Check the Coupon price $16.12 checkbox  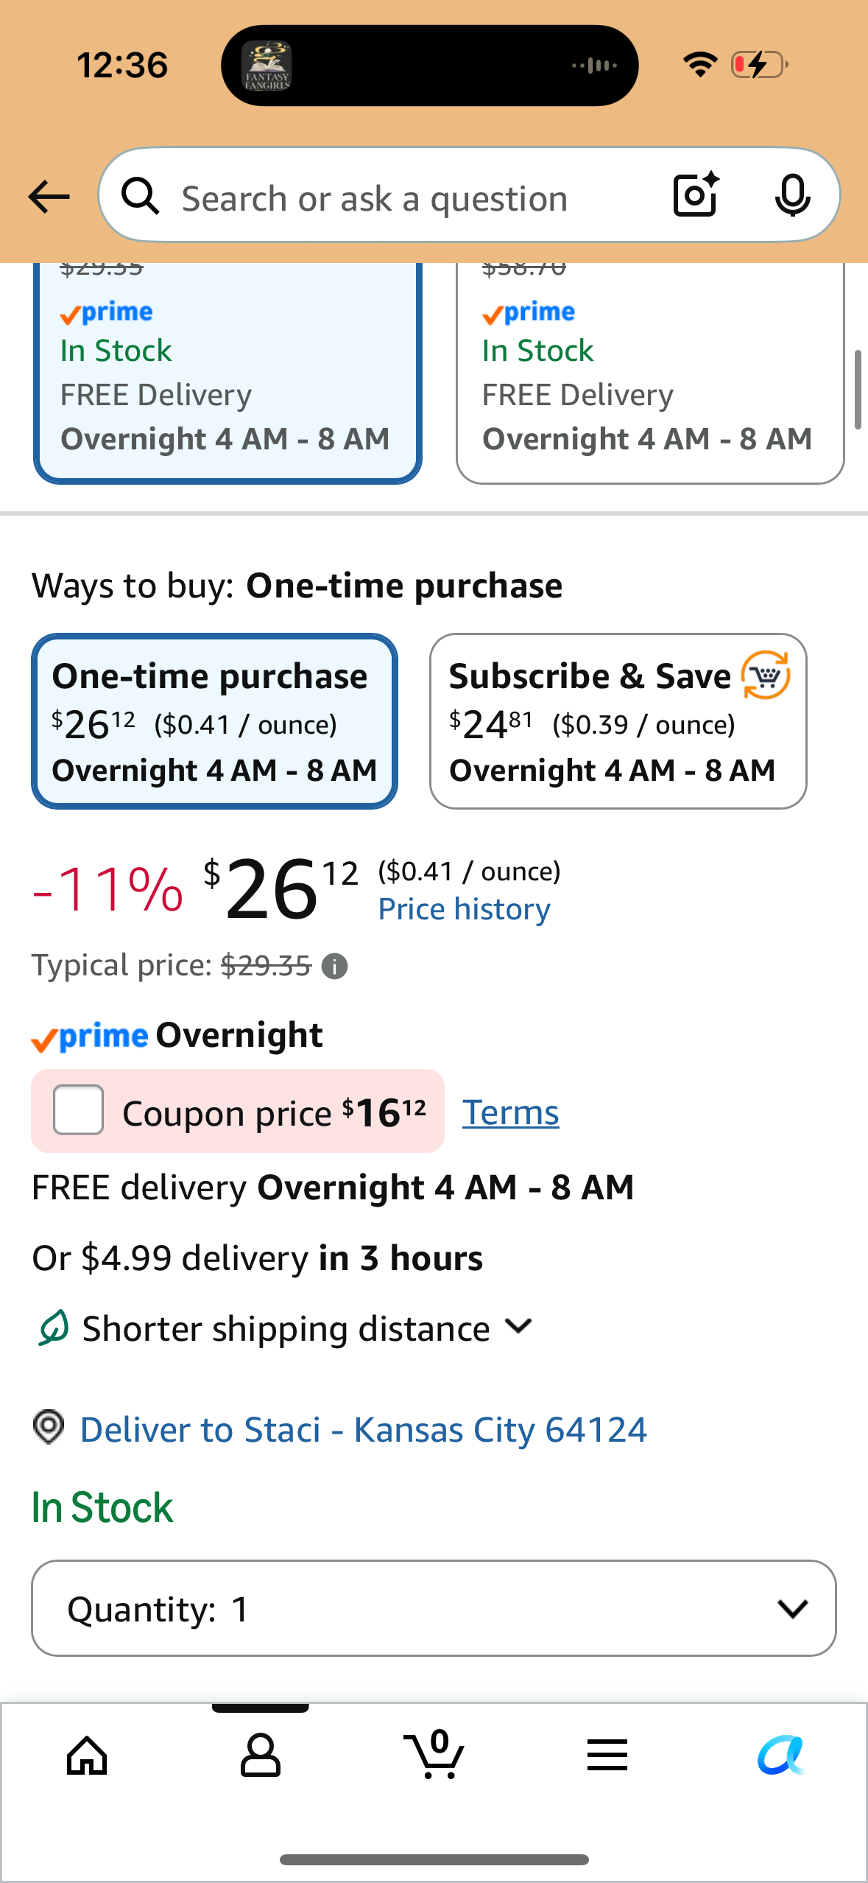[x=78, y=1110]
